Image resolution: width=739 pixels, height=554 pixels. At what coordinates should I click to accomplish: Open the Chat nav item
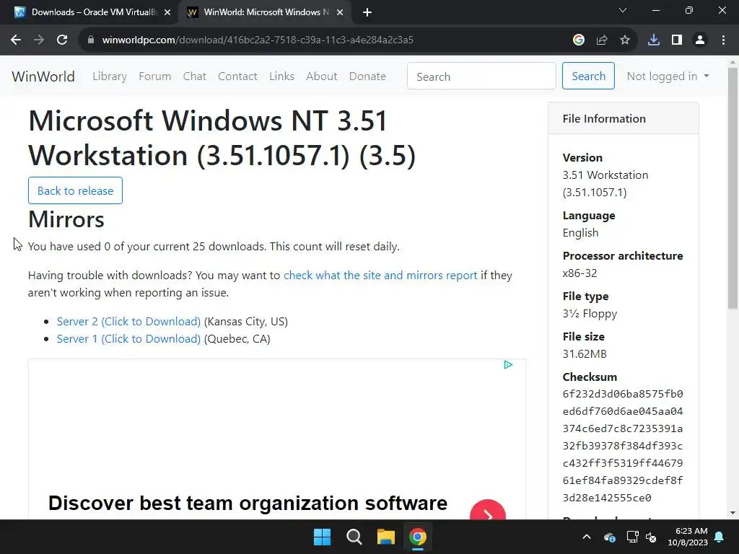195,76
